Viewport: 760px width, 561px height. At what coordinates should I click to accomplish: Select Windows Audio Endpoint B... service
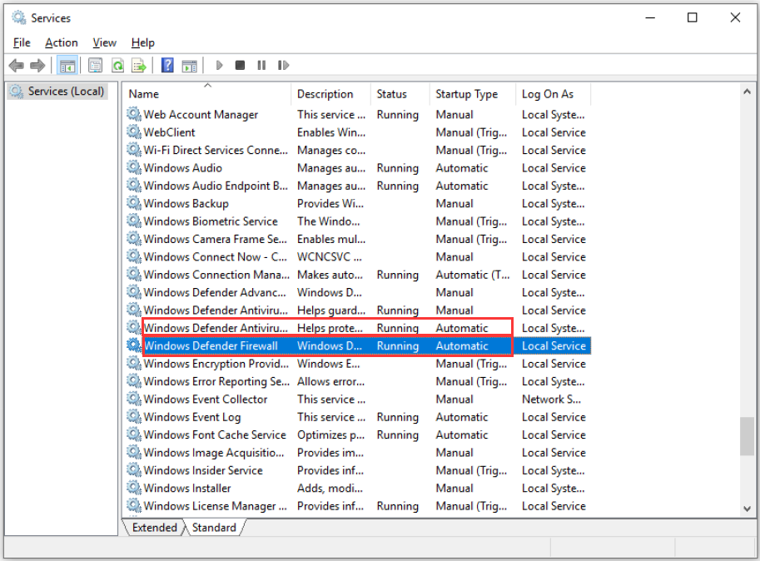coord(358,186)
